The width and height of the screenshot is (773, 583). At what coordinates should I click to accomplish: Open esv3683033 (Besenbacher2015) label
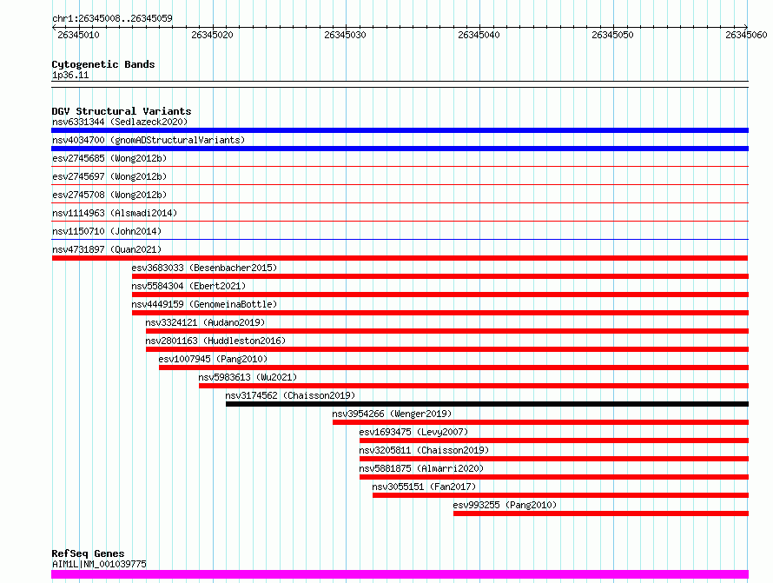(204, 268)
